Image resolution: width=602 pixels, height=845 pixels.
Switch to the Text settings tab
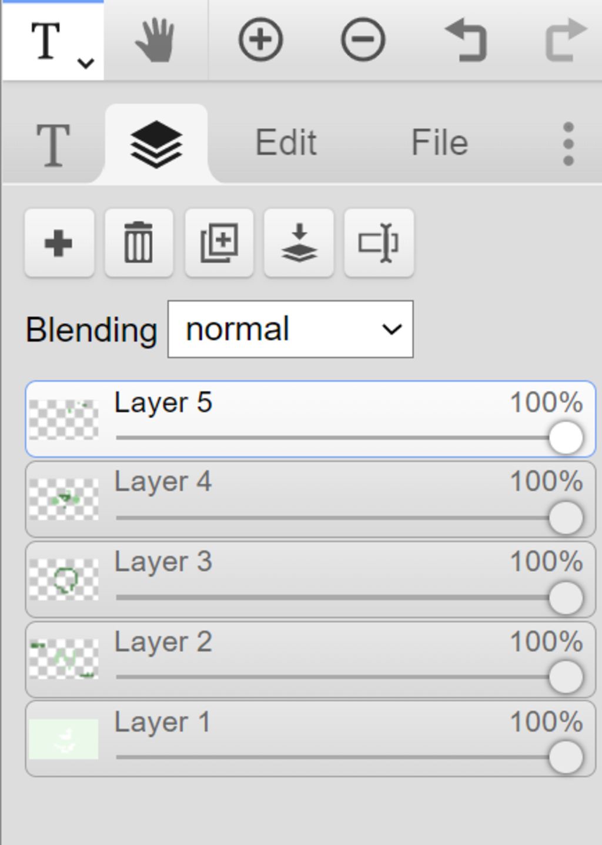coord(53,145)
